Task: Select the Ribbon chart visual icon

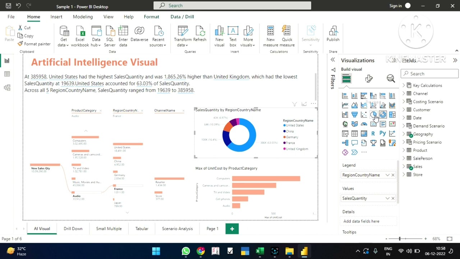Action: coord(392,105)
